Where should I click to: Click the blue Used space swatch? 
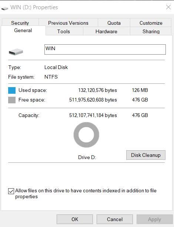click(12, 90)
